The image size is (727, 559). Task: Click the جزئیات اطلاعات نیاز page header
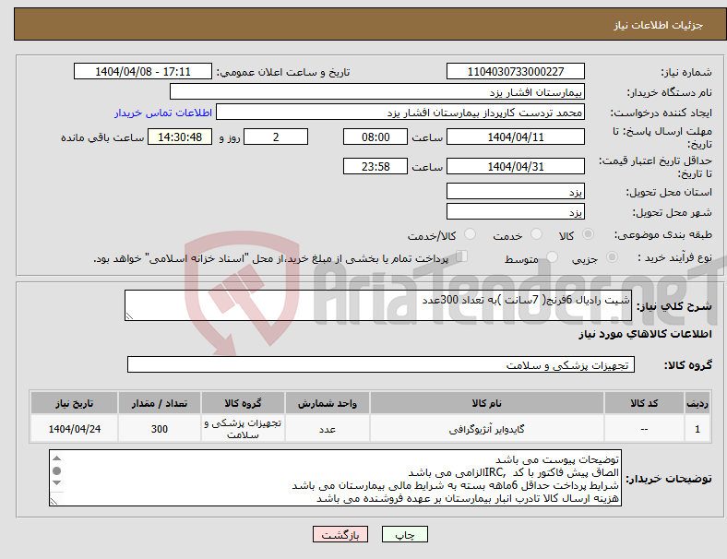659,25
